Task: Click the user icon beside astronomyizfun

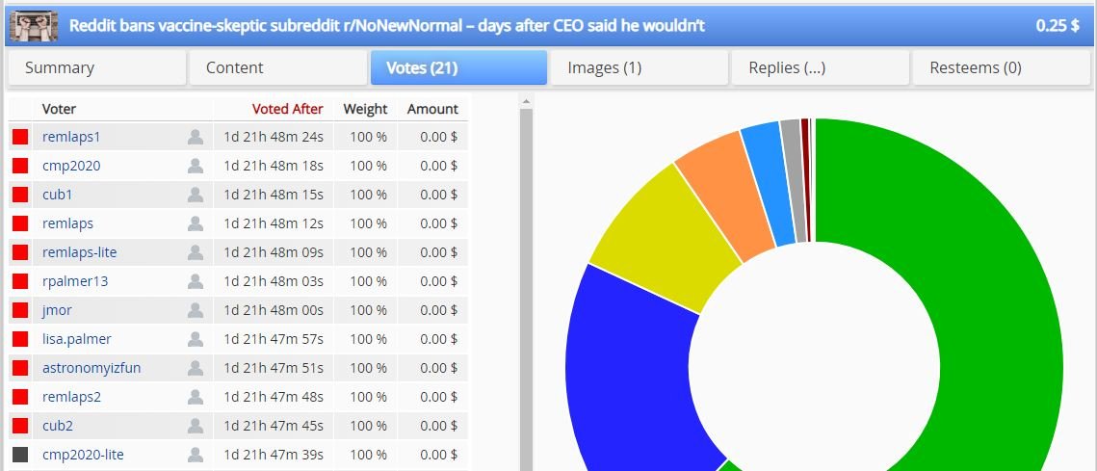Action: coord(196,367)
